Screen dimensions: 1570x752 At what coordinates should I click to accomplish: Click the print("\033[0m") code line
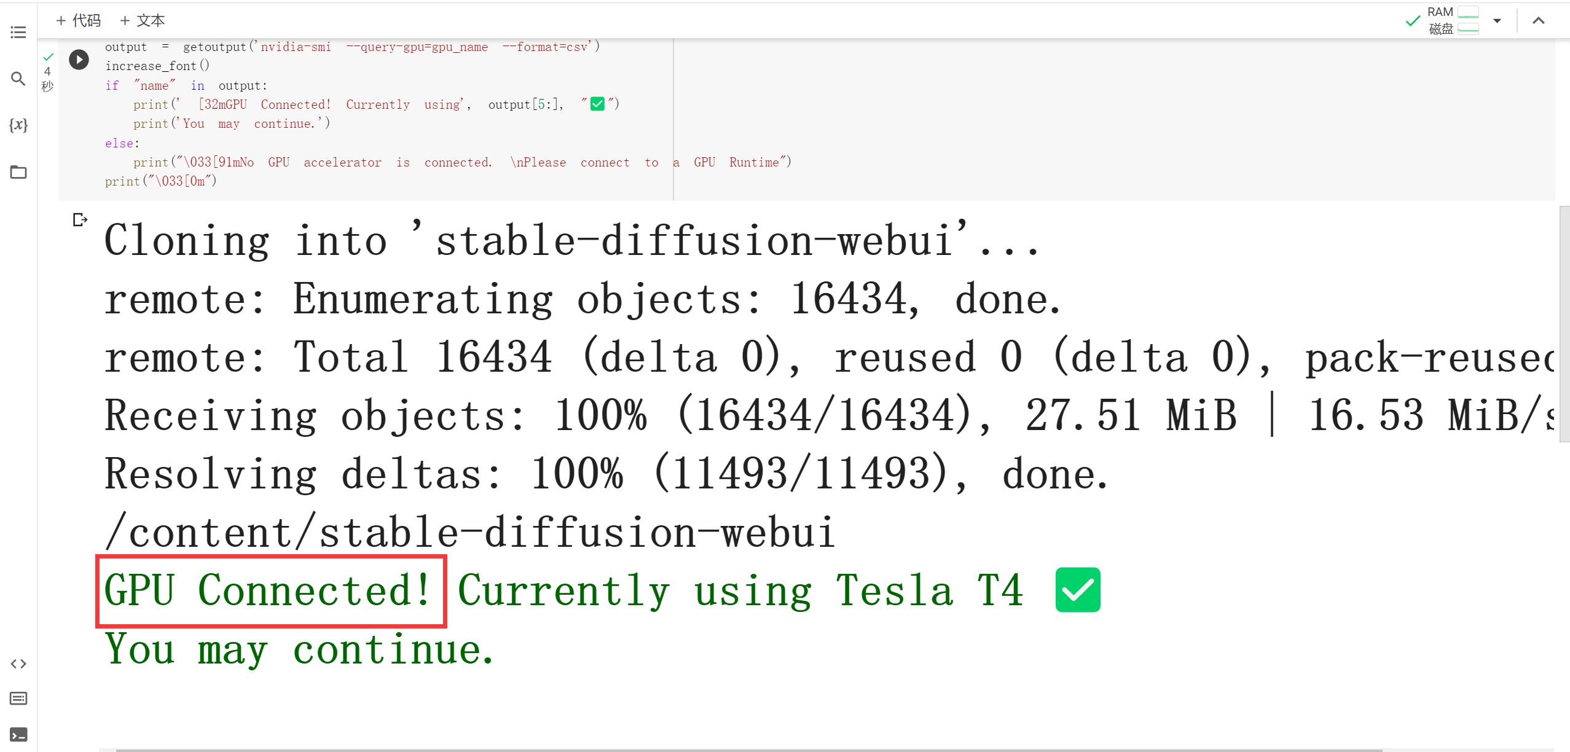(161, 181)
